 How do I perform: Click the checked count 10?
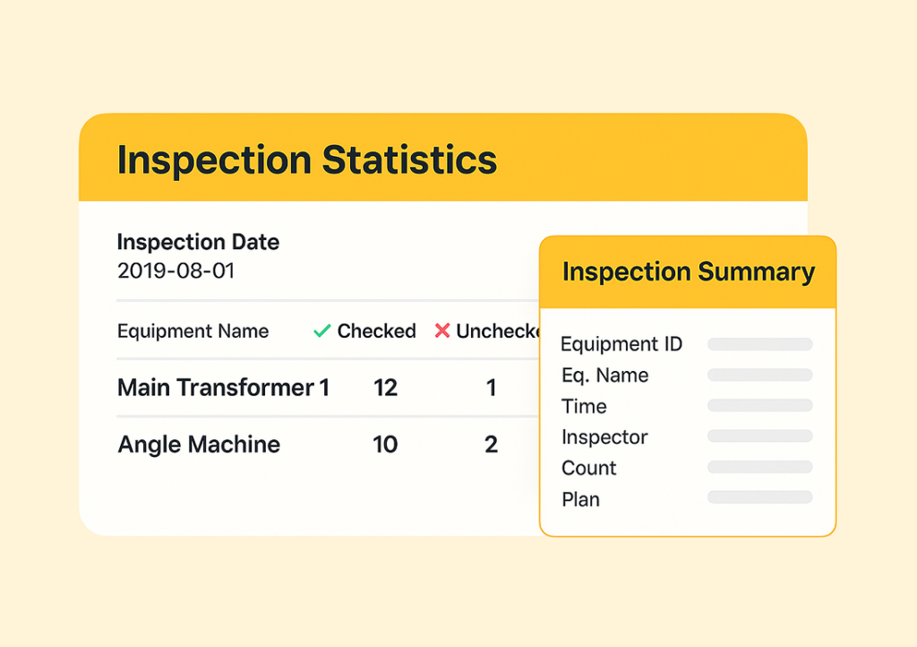[x=385, y=444]
